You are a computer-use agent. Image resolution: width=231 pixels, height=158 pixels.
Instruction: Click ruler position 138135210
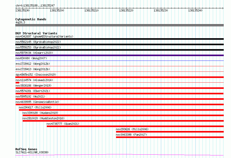coord(91,10)
